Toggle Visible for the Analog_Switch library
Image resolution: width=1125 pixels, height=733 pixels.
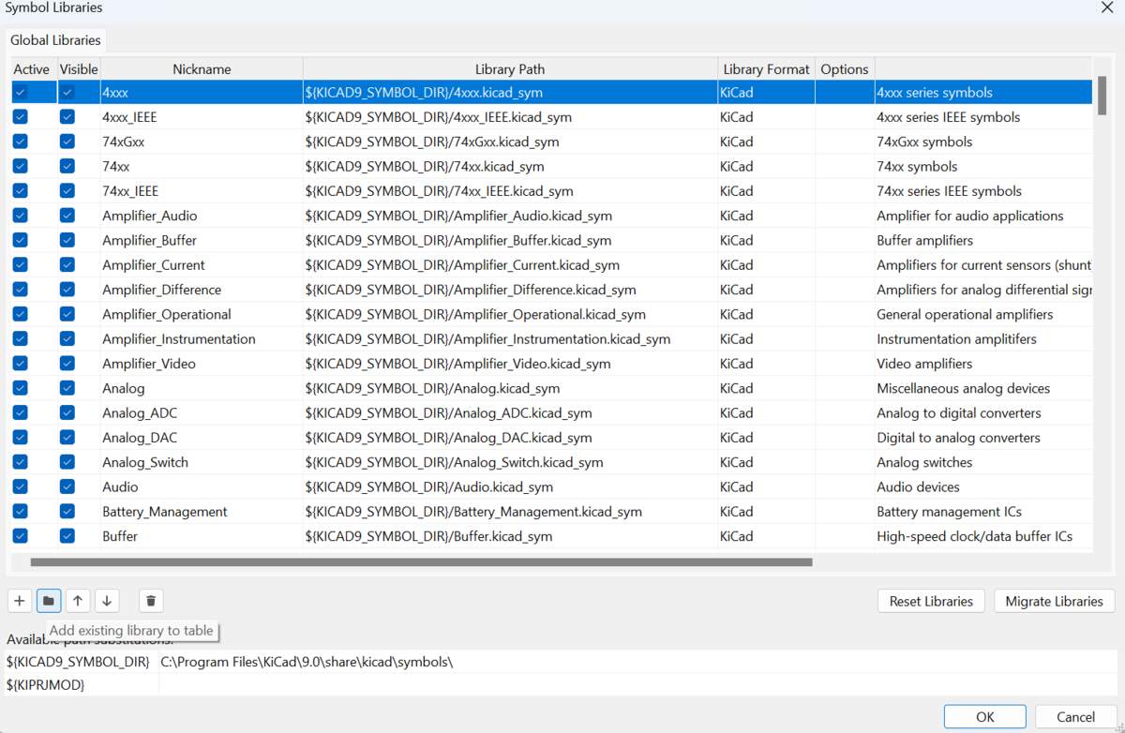[x=66, y=462]
